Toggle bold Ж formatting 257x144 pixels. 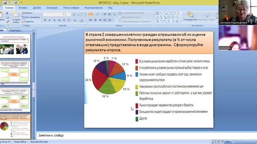(x=45, y=20)
